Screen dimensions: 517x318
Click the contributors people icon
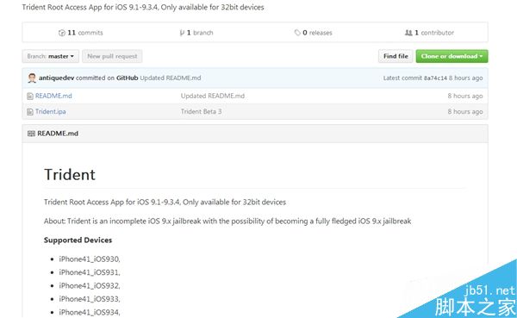(x=408, y=33)
